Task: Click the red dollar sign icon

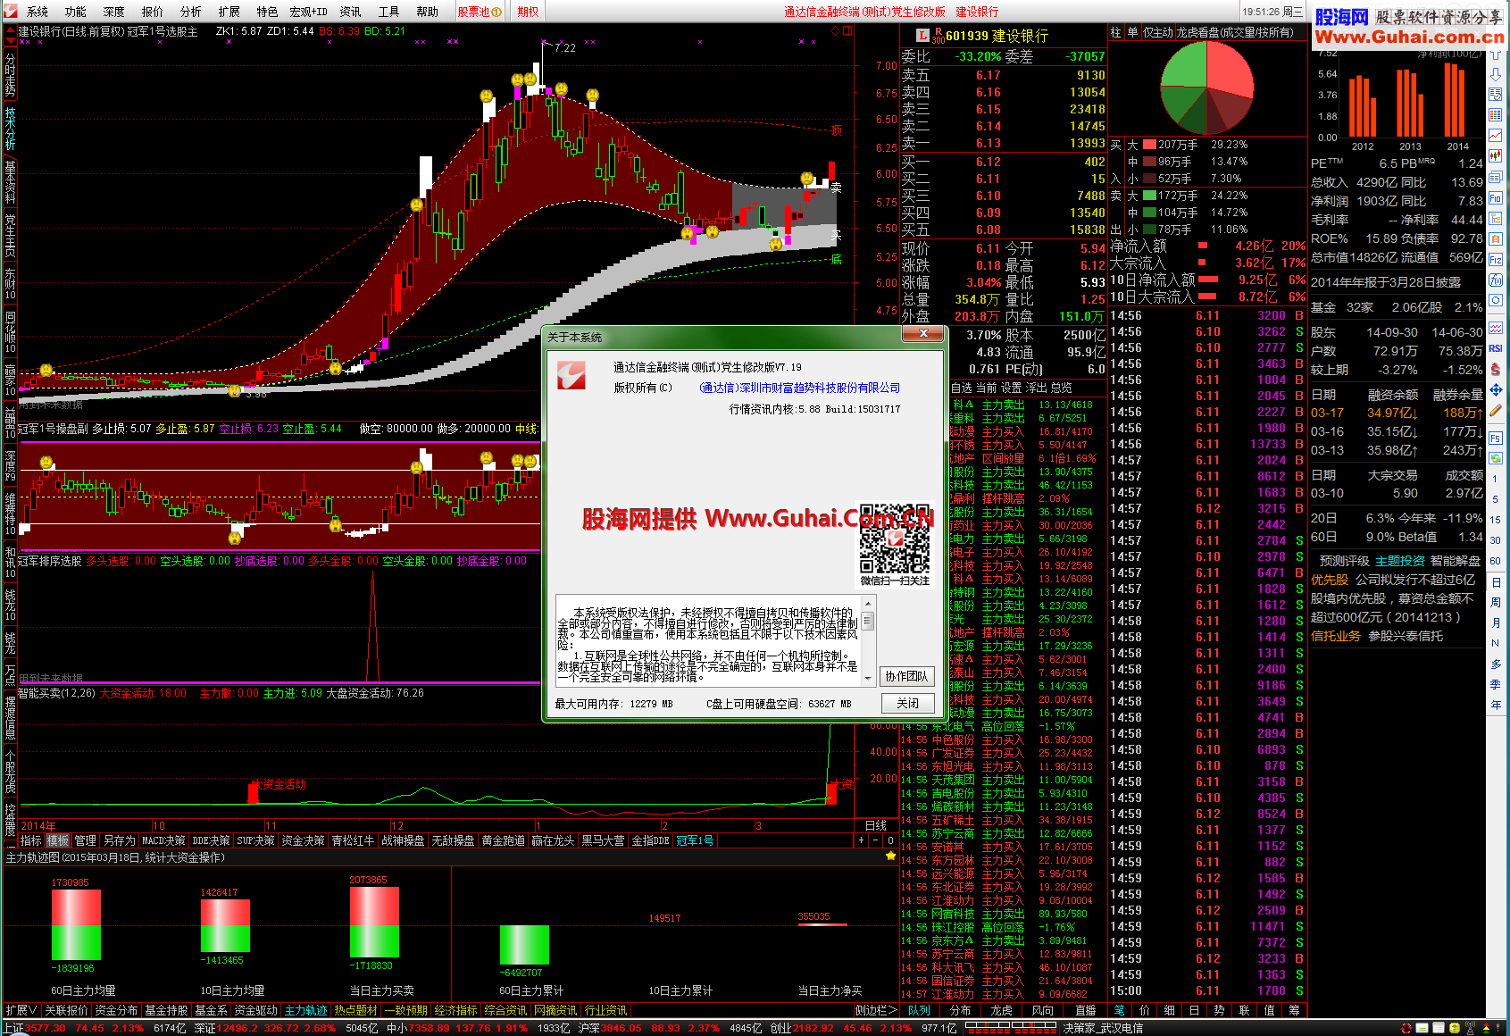Action: [x=1496, y=368]
